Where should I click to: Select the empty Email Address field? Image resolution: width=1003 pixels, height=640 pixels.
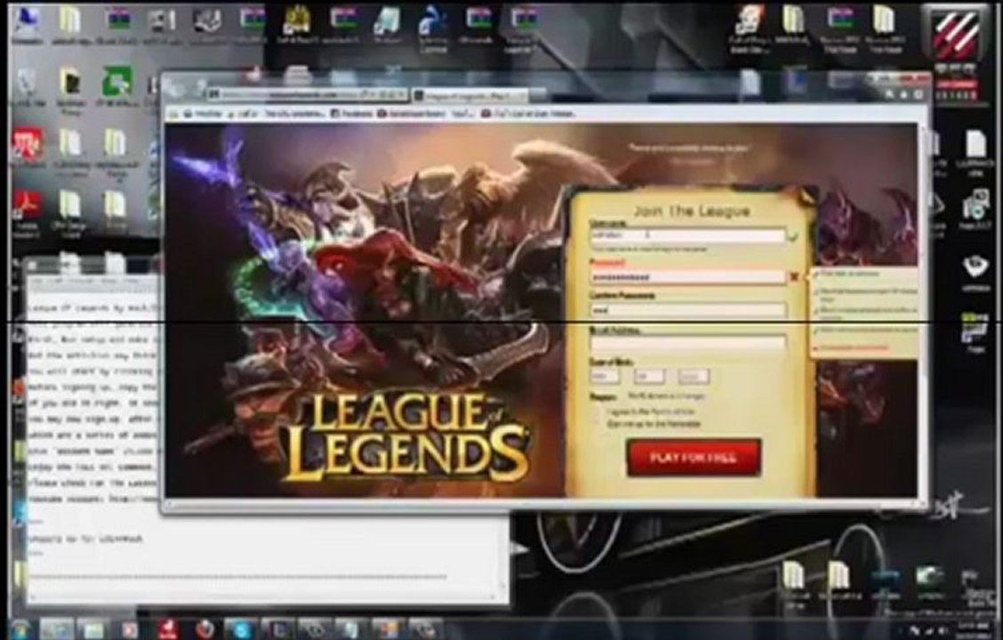[687, 344]
